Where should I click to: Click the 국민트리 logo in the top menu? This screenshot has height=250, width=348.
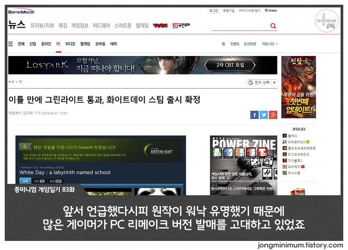tap(181, 26)
